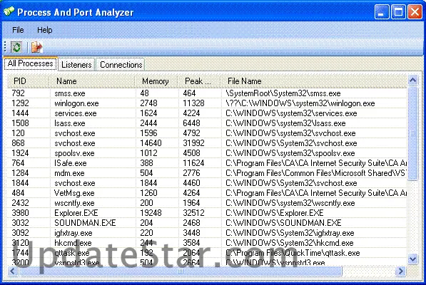Select the SOUNDMAN.EXE process row
426x285 pixels.
207,223
